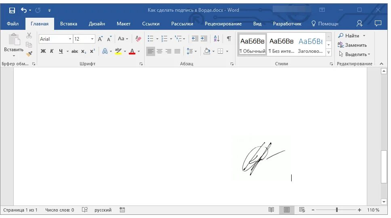391x218 pixels.
Task: Create a numbered list
Action: 164,39
